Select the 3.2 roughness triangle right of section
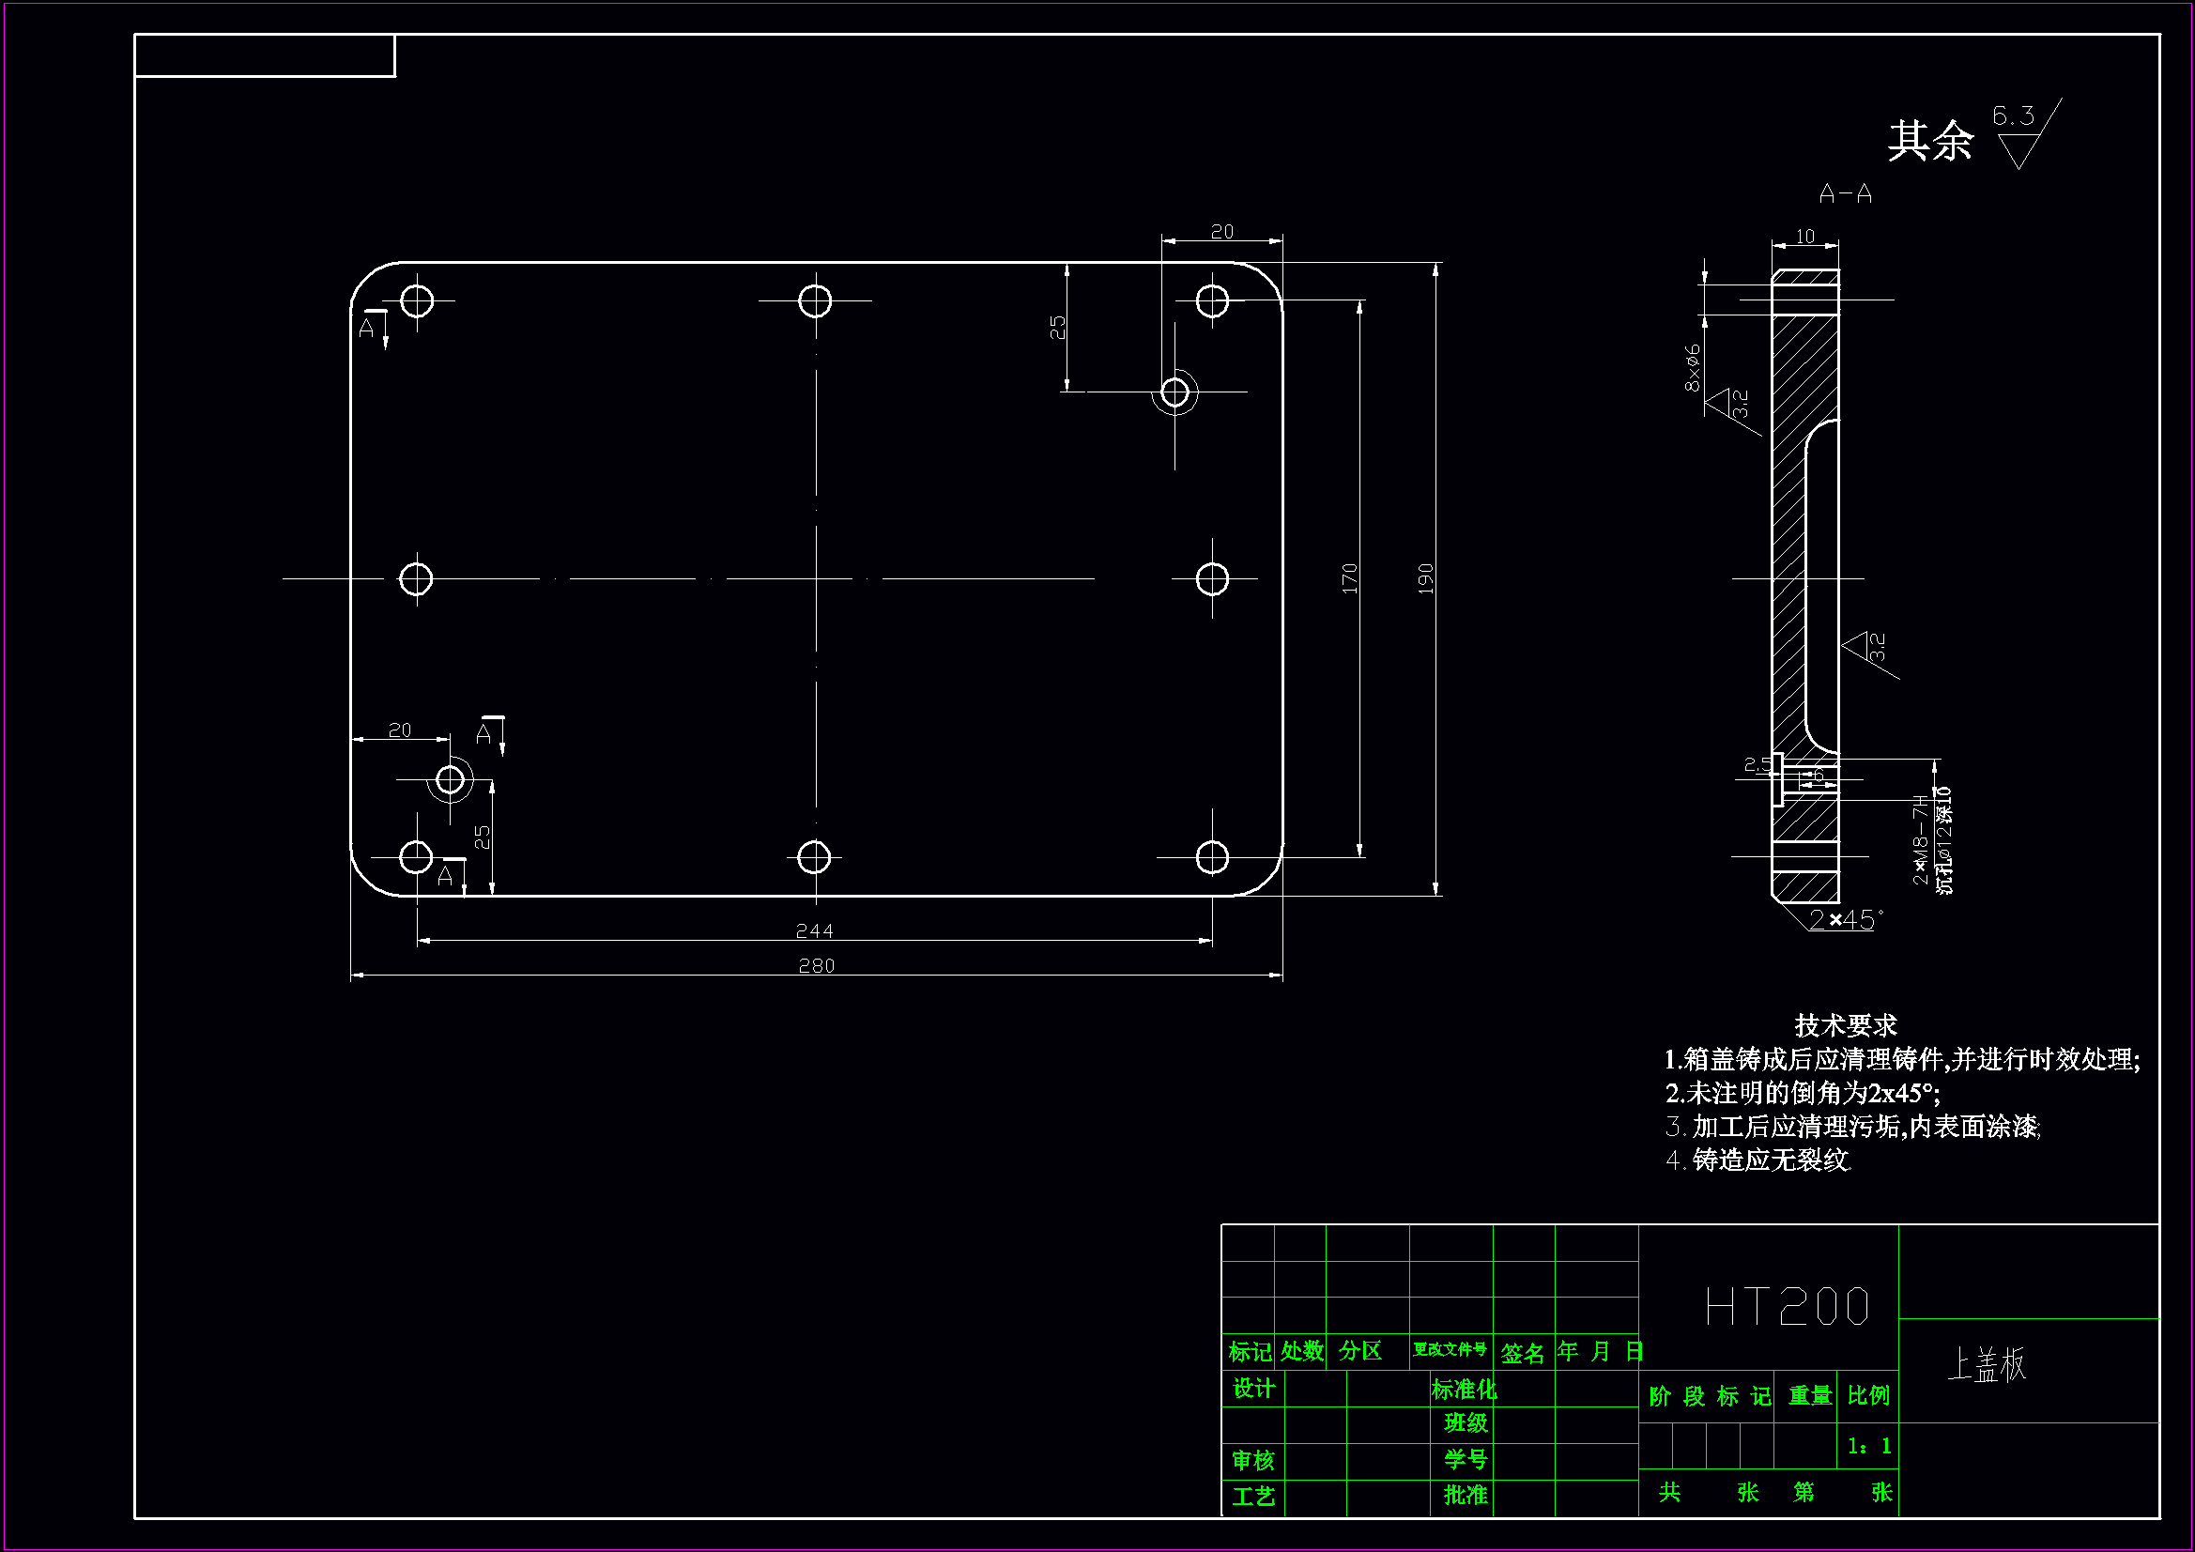 1861,648
